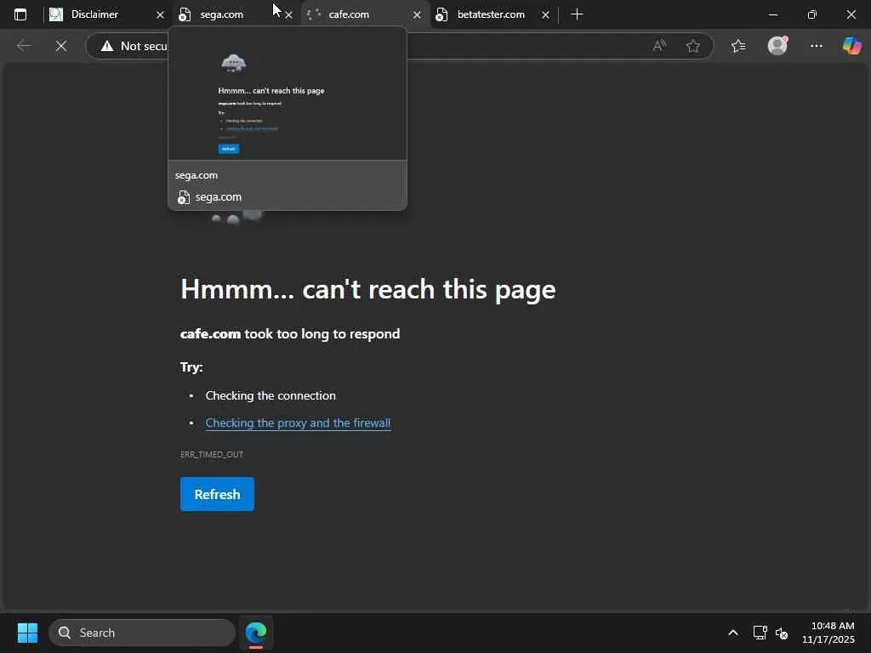Close the Disclaimer tab

(160, 15)
